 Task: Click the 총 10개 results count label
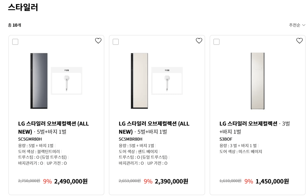14,25
